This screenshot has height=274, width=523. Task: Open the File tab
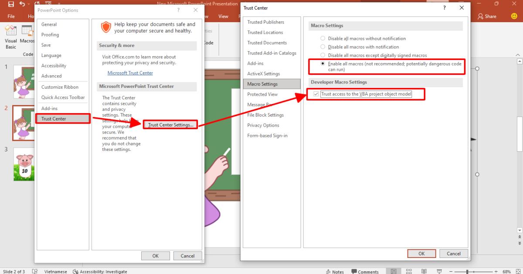click(x=11, y=16)
